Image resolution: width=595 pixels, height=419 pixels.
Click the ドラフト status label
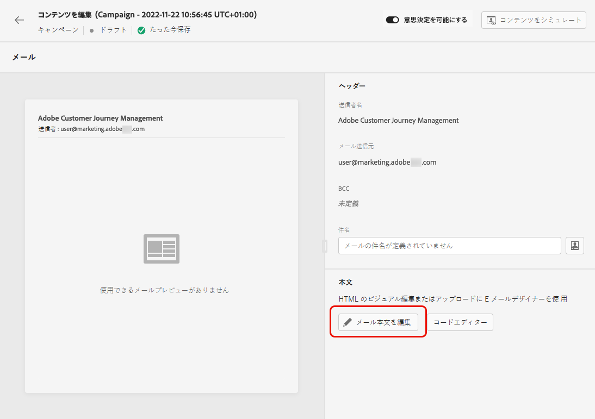coord(113,30)
